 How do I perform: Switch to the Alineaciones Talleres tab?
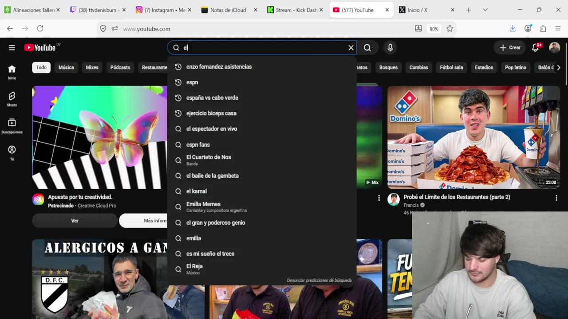pos(32,10)
